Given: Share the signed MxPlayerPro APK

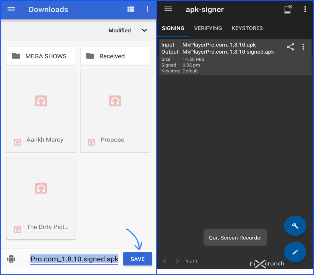Looking at the screenshot, I should pos(290,47).
